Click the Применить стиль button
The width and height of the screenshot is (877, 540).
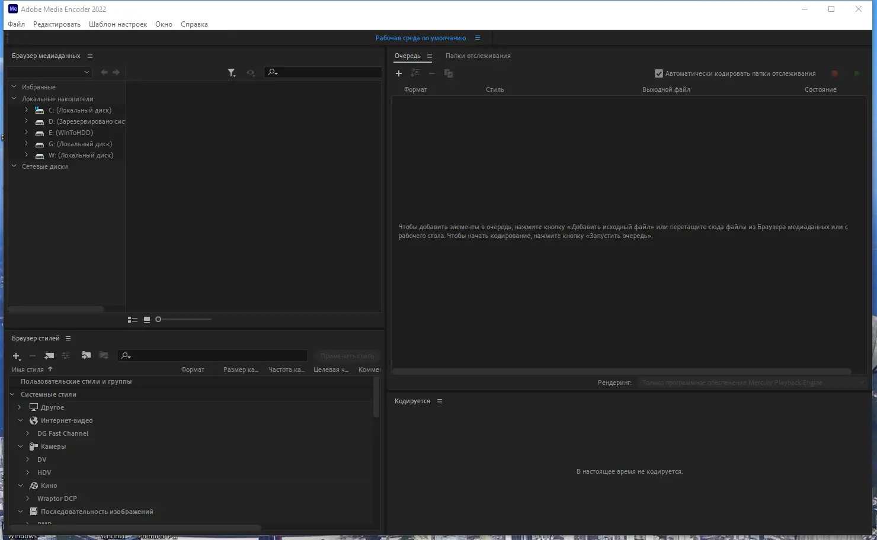pos(347,355)
